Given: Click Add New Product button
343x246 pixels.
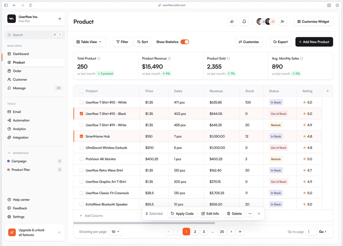Looking at the screenshot, I should point(314,42).
